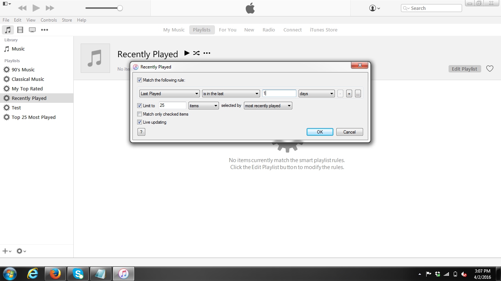Open the most recently played dropdown
Image resolution: width=501 pixels, height=281 pixels.
(x=268, y=106)
